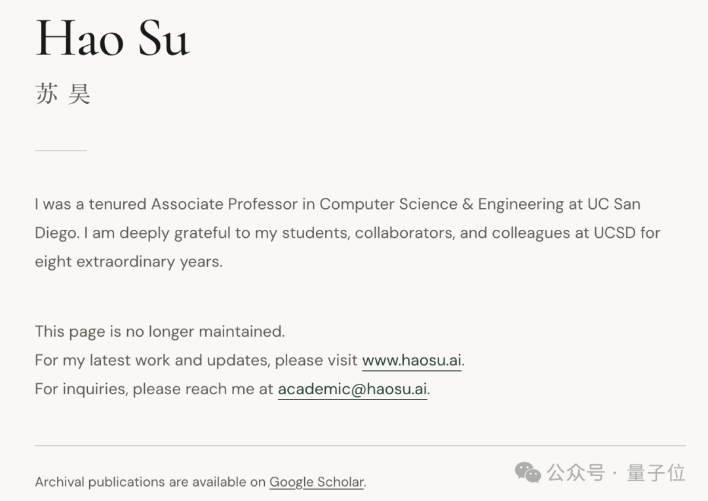Click the Chinese name 苏昊
This screenshot has height=501, width=708.
(62, 94)
